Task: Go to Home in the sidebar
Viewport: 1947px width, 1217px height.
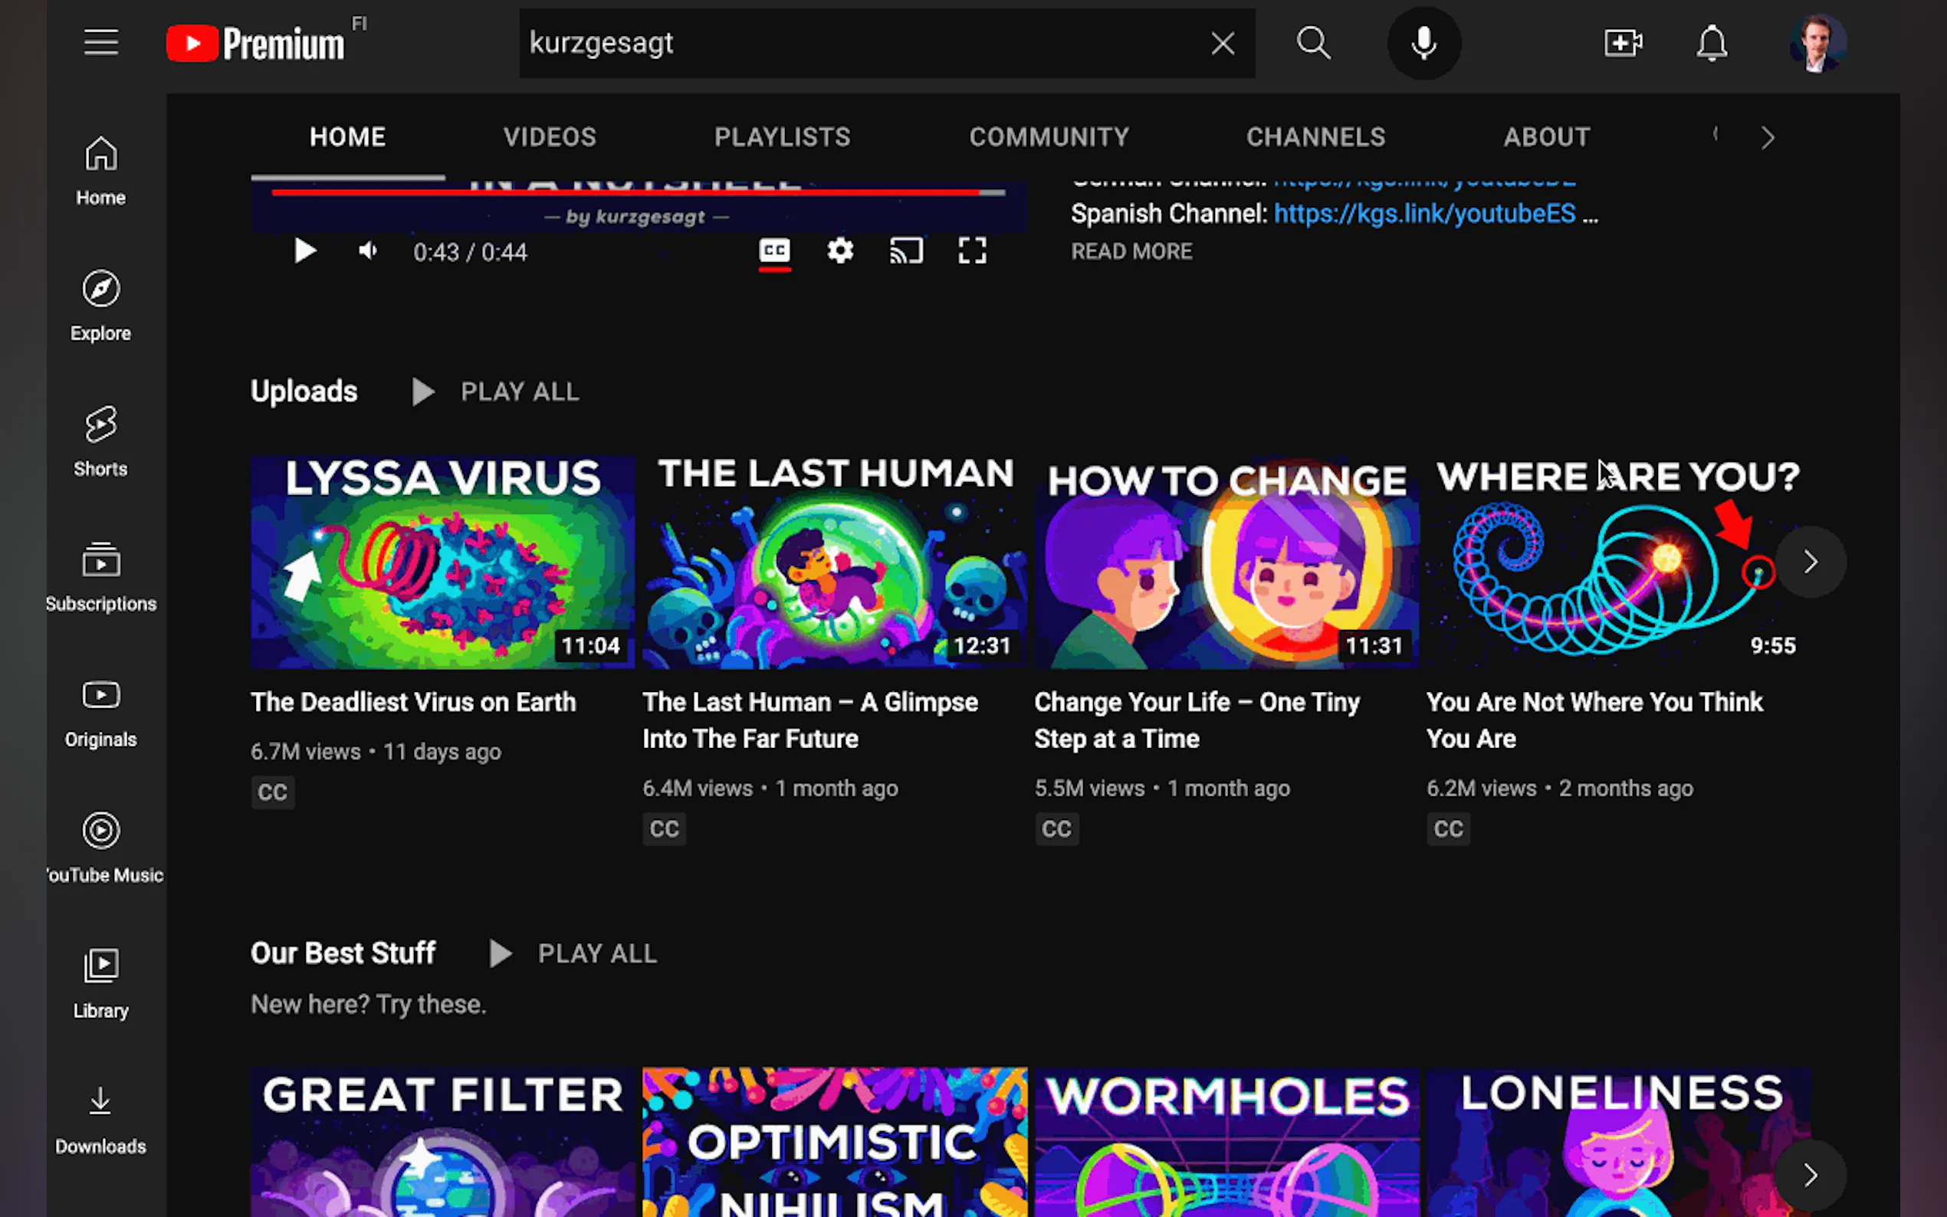Action: pos(100,171)
